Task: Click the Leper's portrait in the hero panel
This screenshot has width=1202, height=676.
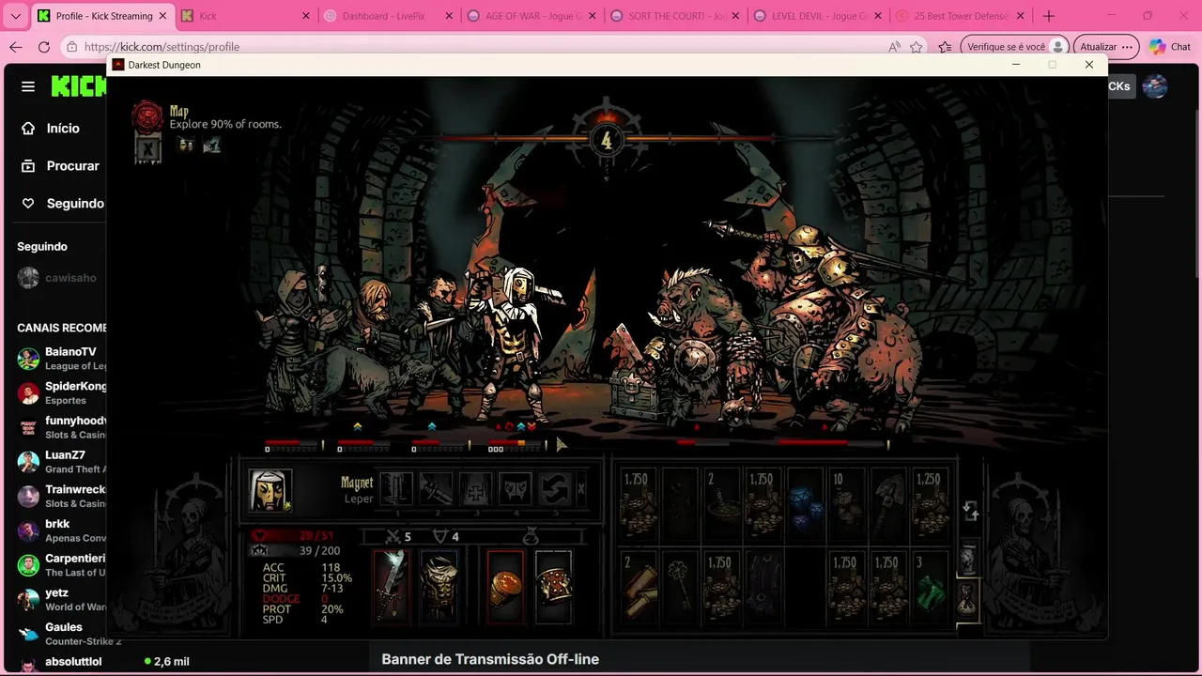Action: pos(270,490)
